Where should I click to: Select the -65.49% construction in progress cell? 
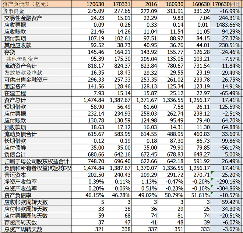(226, 93)
